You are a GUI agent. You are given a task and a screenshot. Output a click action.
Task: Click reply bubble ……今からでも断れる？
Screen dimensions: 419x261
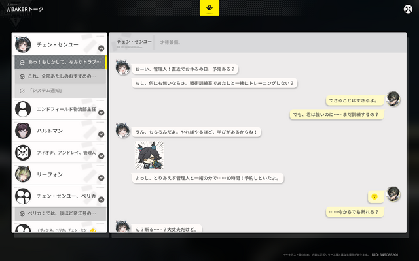(x=355, y=212)
